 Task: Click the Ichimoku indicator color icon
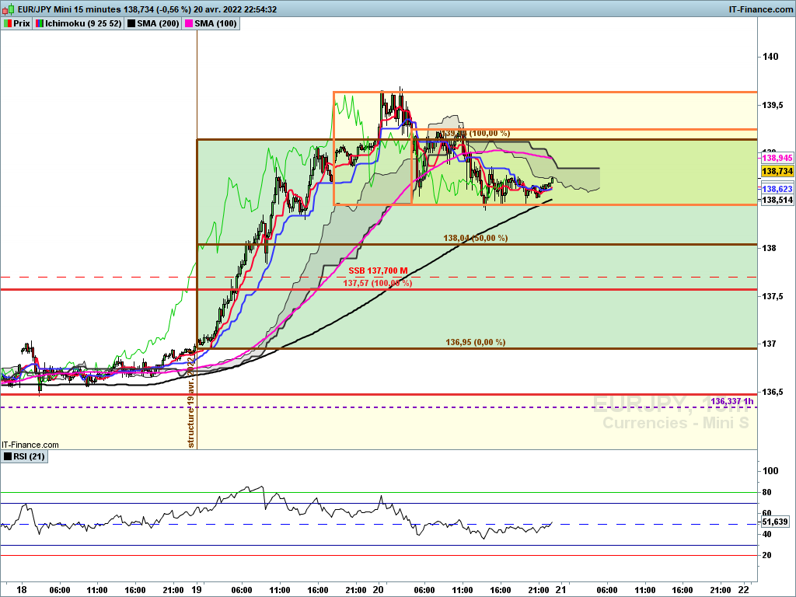click(x=40, y=24)
